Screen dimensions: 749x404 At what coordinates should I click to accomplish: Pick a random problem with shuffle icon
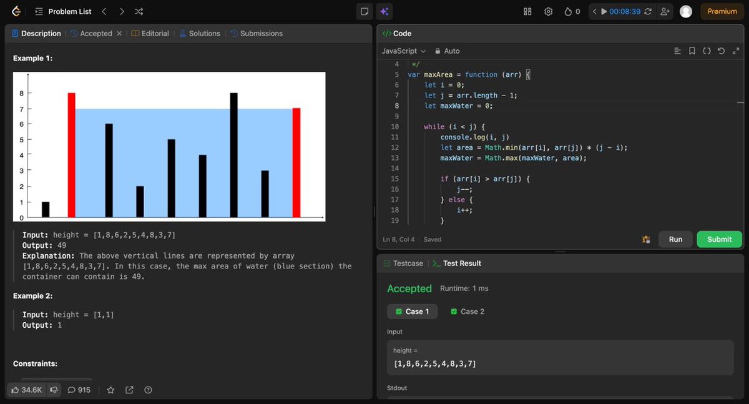coord(139,11)
